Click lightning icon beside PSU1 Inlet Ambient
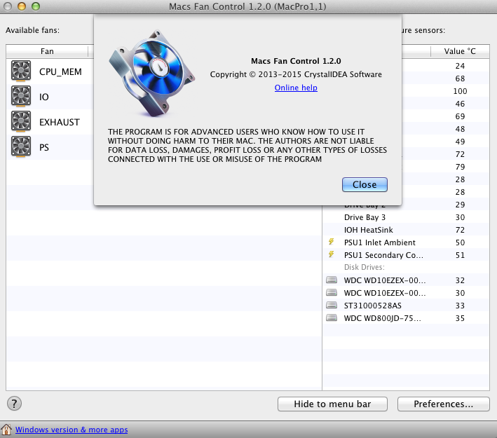The height and width of the screenshot is (438, 497). 332,242
